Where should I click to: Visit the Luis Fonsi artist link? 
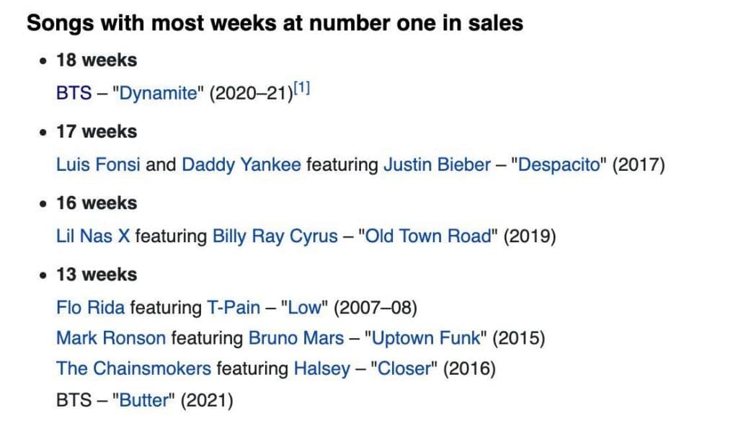click(99, 165)
